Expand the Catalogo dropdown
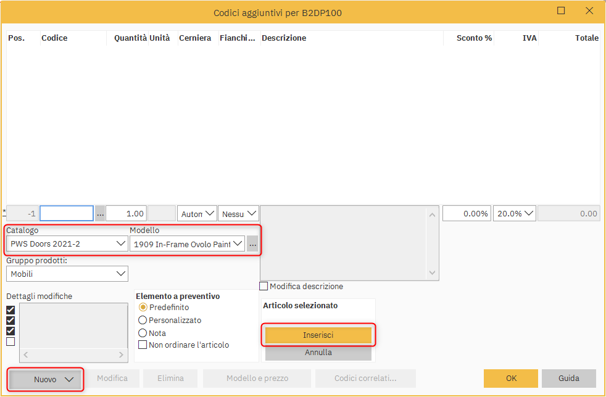Screen dimensions: 606x397 [67, 244]
